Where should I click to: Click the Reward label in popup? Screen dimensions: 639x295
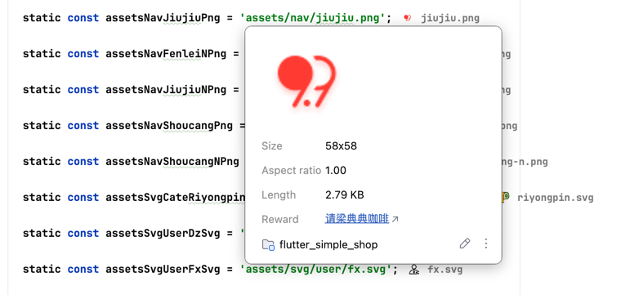(280, 219)
